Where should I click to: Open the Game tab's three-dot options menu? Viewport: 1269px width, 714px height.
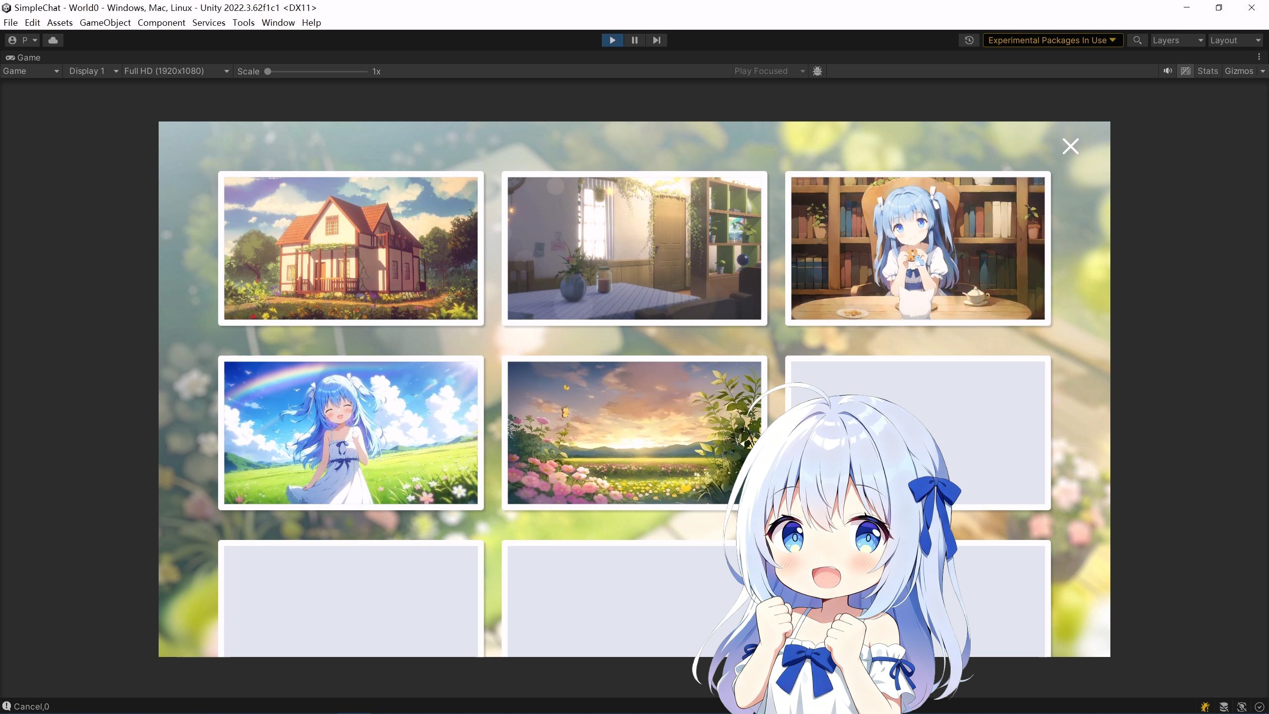1259,57
